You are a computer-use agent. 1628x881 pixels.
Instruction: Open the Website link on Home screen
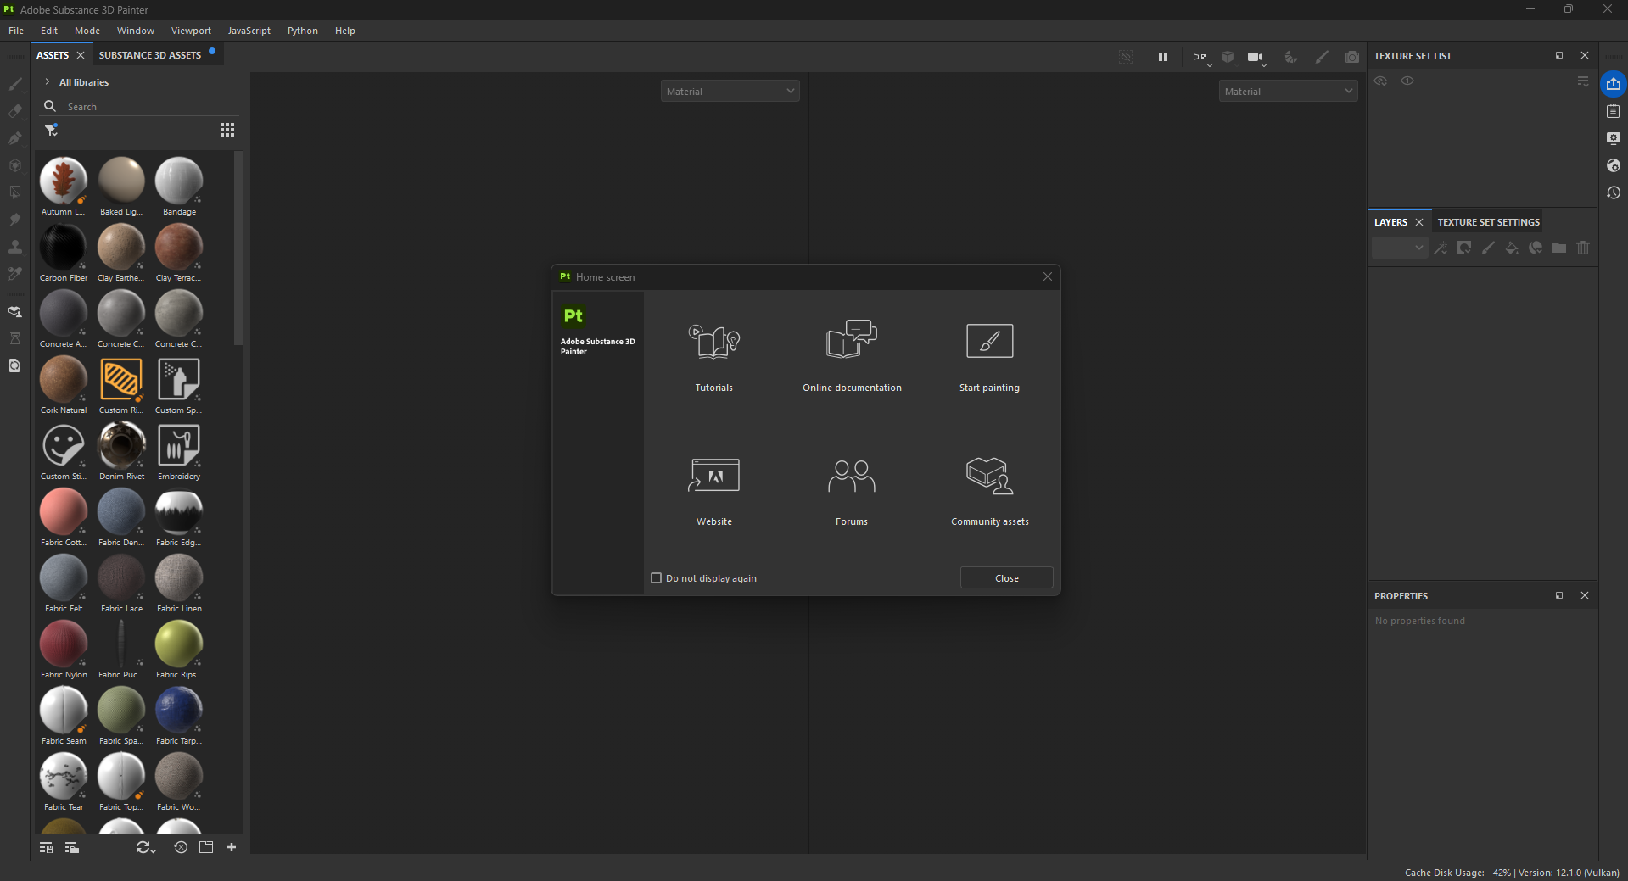(x=714, y=491)
